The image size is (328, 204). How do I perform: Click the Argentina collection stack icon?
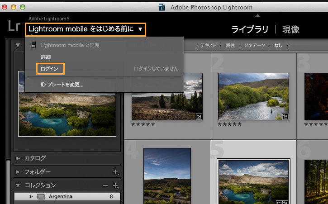(x=41, y=196)
